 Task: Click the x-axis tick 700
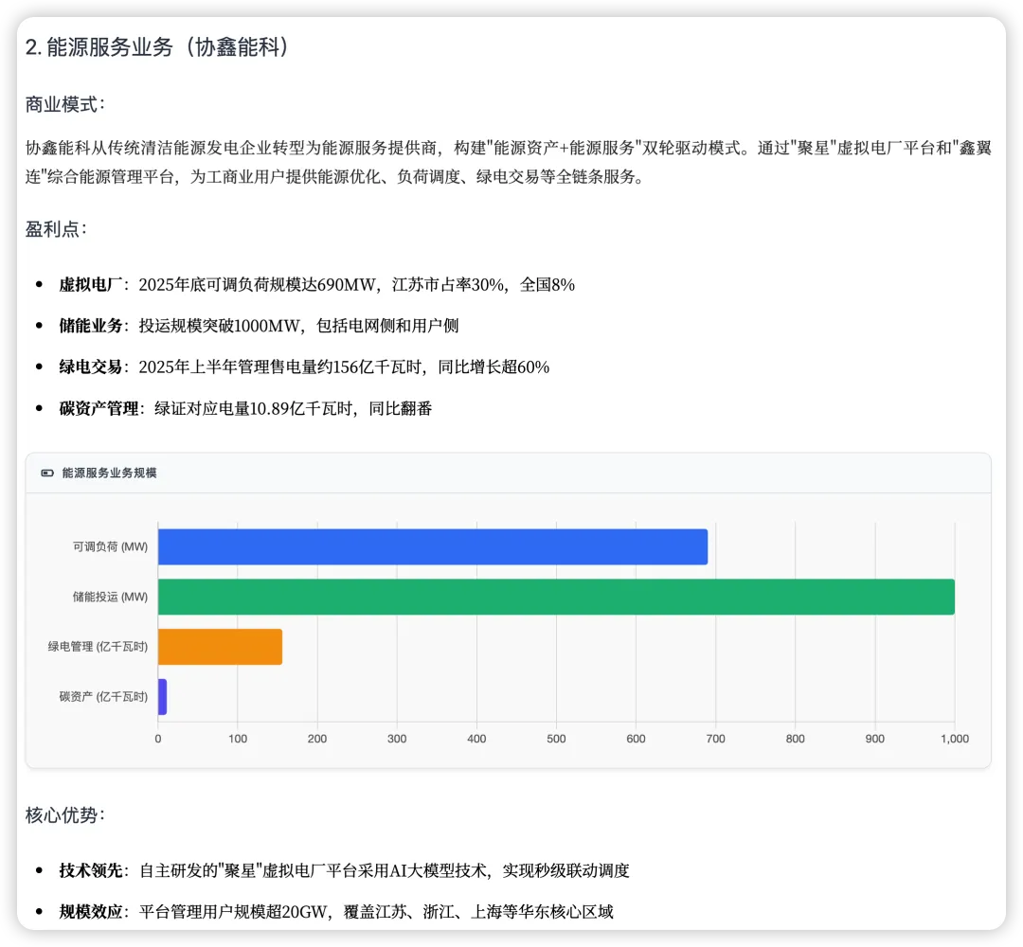coord(716,739)
